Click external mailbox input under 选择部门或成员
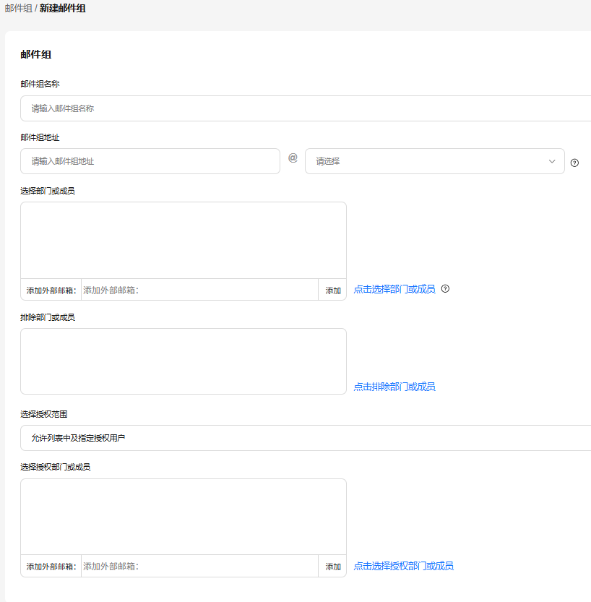 pos(199,291)
